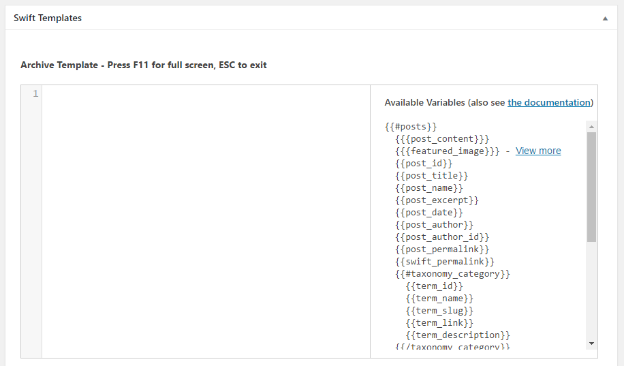Click the {{post_permalink}} variable
624x366 pixels.
click(442, 249)
